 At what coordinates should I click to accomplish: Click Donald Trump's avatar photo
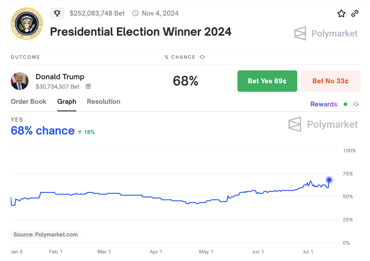click(x=20, y=81)
